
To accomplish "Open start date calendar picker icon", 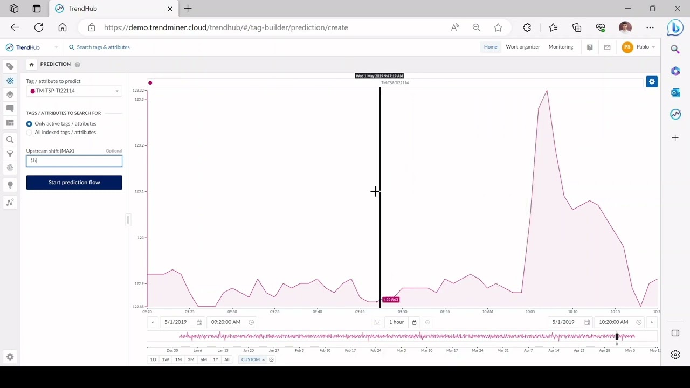I will tap(199, 322).
